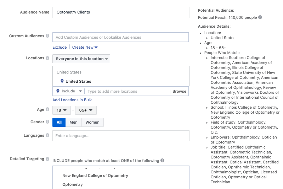The height and width of the screenshot is (189, 283).
Task: Select the Optometry targeting item
Action: click(73, 184)
